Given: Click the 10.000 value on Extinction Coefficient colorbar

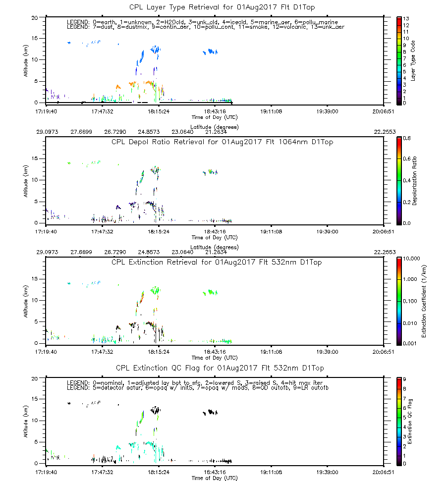Looking at the screenshot, I should 411,259.
